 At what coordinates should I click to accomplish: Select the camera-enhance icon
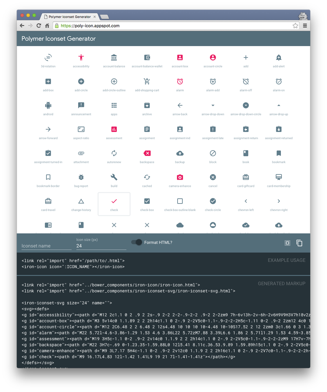[x=180, y=177]
